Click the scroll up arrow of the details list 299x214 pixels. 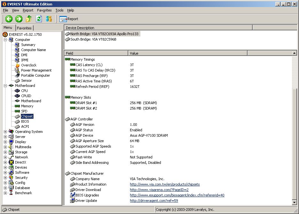pyautogui.click(x=295, y=53)
